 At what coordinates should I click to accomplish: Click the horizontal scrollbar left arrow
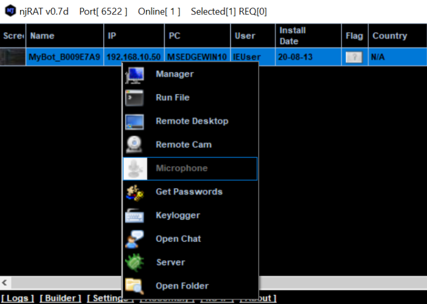pyautogui.click(x=4, y=283)
